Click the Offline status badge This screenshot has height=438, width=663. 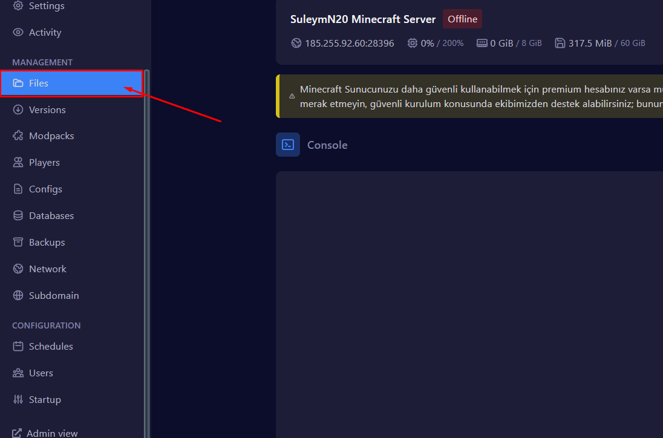[462, 19]
